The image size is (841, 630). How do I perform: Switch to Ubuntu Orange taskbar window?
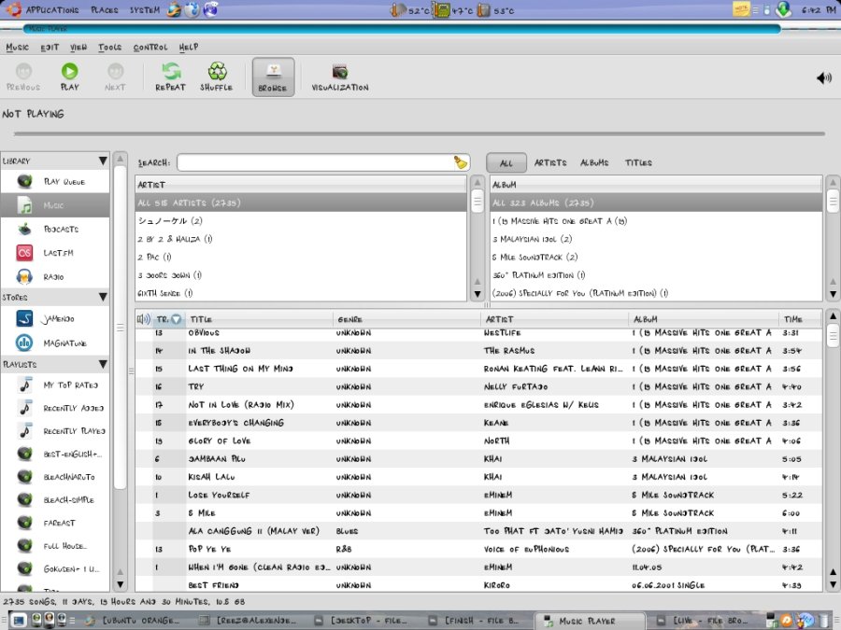tap(134, 621)
